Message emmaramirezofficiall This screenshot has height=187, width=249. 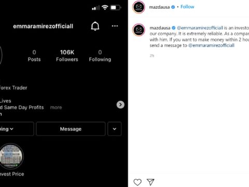pyautogui.click(x=71, y=129)
